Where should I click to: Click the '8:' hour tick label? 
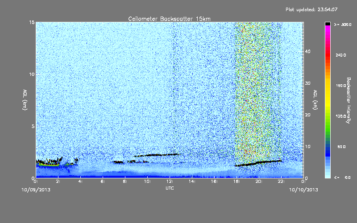point(125,182)
